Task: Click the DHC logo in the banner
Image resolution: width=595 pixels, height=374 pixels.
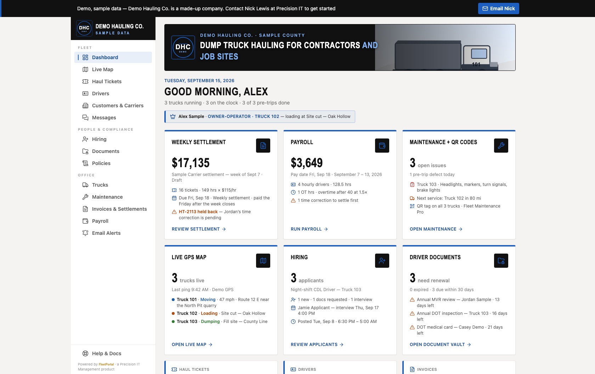Action: coord(183,47)
